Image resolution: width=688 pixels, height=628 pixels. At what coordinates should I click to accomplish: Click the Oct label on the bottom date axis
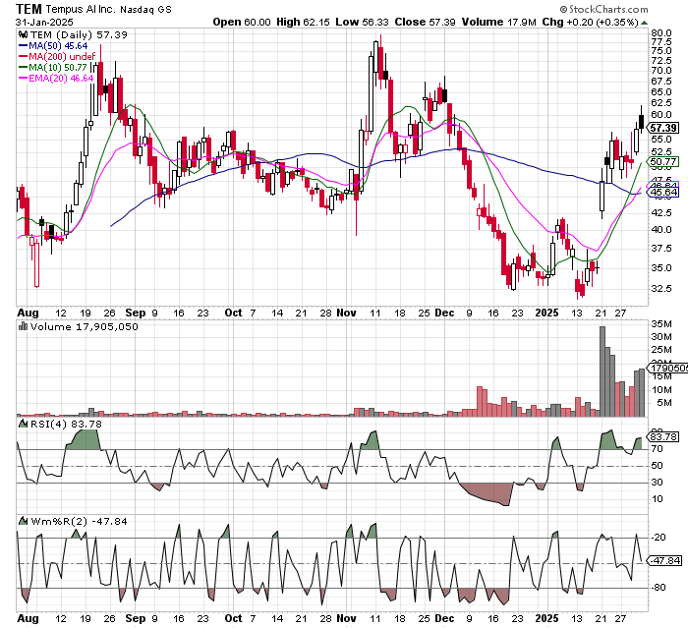point(233,618)
